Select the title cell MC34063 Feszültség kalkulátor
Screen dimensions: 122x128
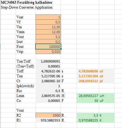point(27,2)
